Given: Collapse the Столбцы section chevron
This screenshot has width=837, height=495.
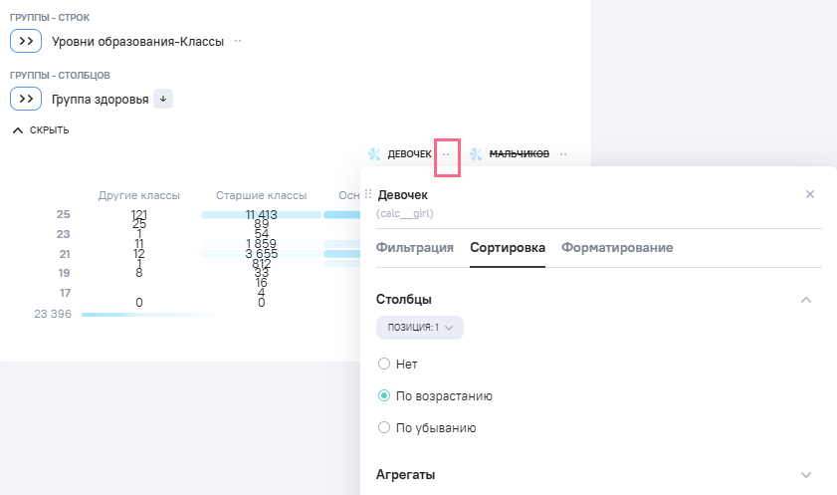Looking at the screenshot, I should pyautogui.click(x=806, y=300).
